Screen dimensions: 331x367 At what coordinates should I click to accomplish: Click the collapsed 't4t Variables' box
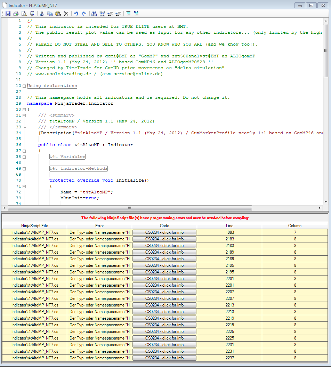(x=67, y=157)
